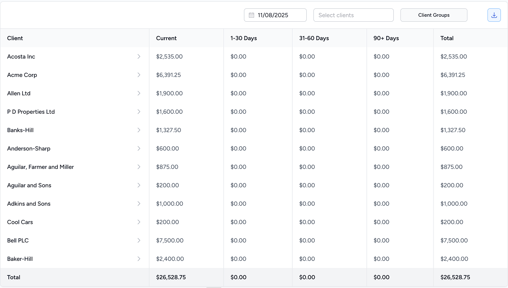Viewport: 508px width, 288px height.
Task: Expand the Baker-Hill client details
Action: (x=139, y=259)
